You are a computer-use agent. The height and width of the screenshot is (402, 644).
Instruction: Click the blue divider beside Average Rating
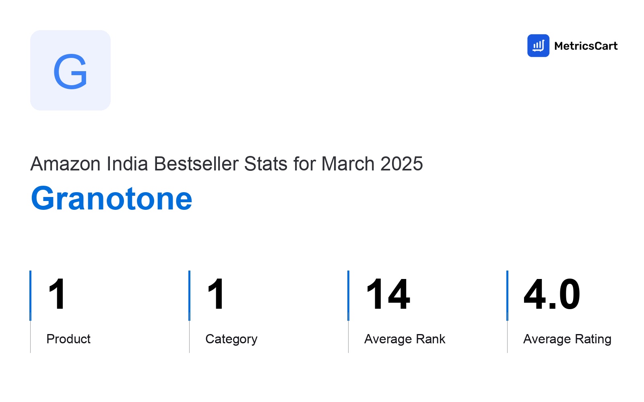tap(507, 295)
